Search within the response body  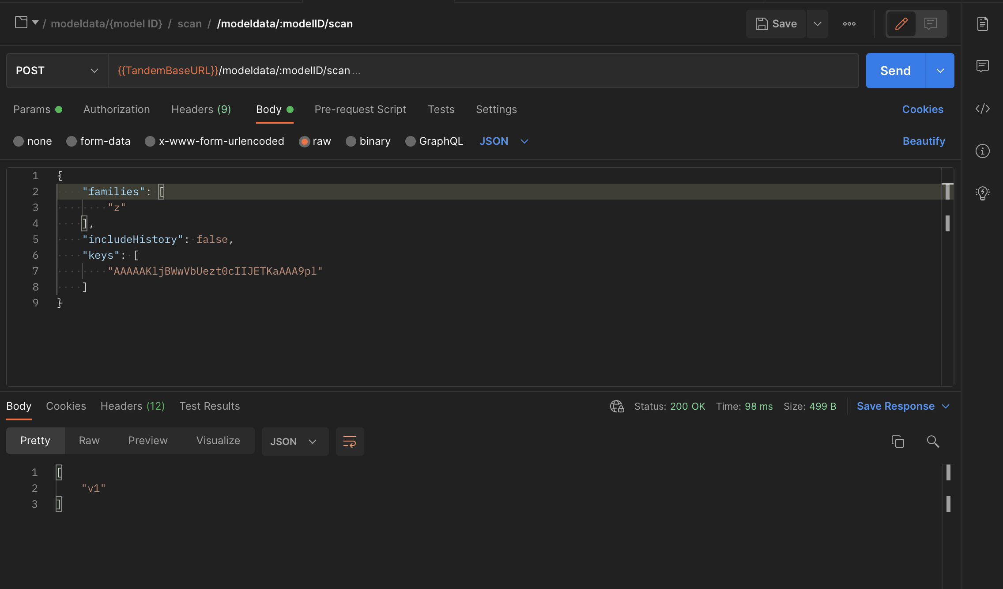(933, 442)
